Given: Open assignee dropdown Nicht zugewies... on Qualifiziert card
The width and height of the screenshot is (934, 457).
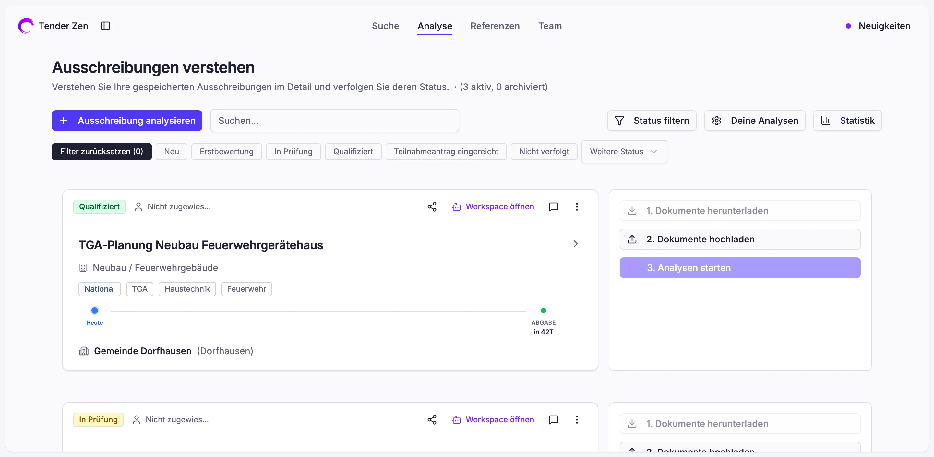Looking at the screenshot, I should (173, 206).
